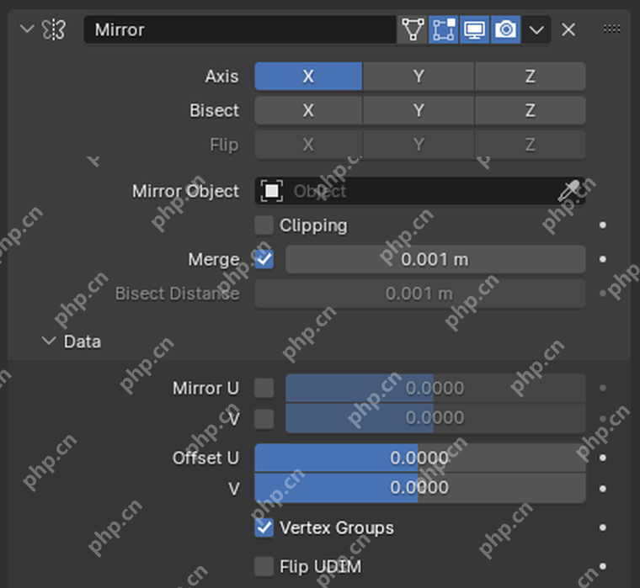The image size is (640, 588).
Task: Grab the modifier drag handle grip
Action: 612,29
